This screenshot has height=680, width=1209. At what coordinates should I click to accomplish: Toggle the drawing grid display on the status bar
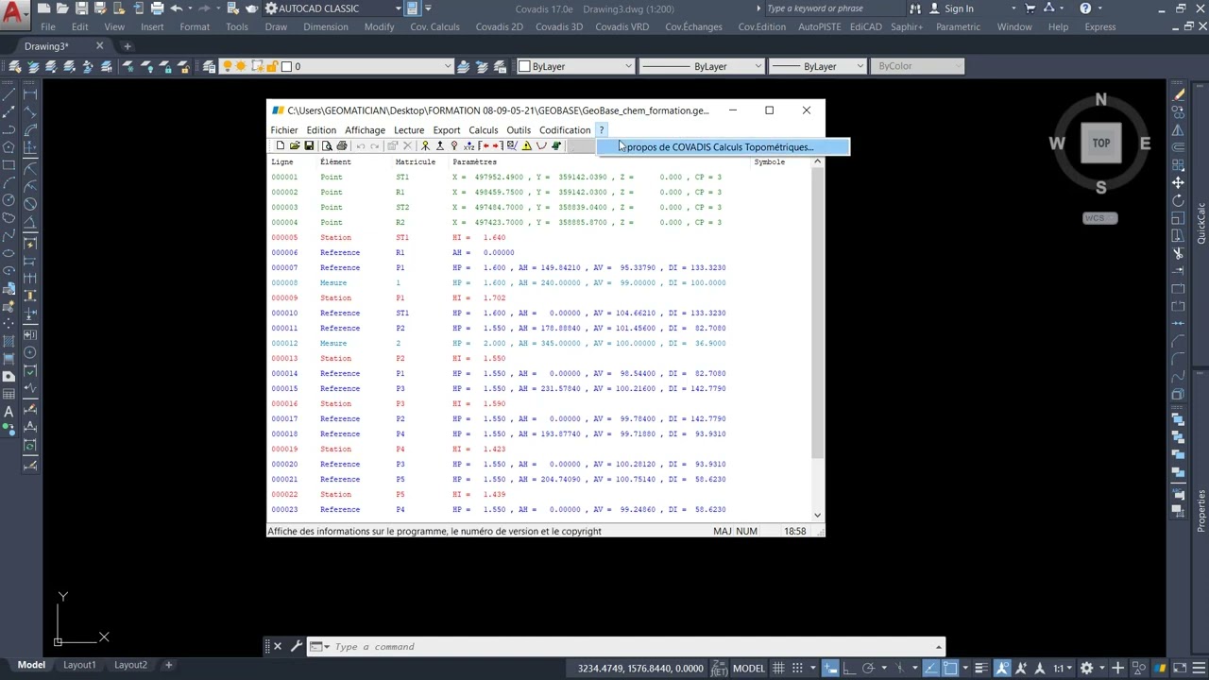pos(778,668)
